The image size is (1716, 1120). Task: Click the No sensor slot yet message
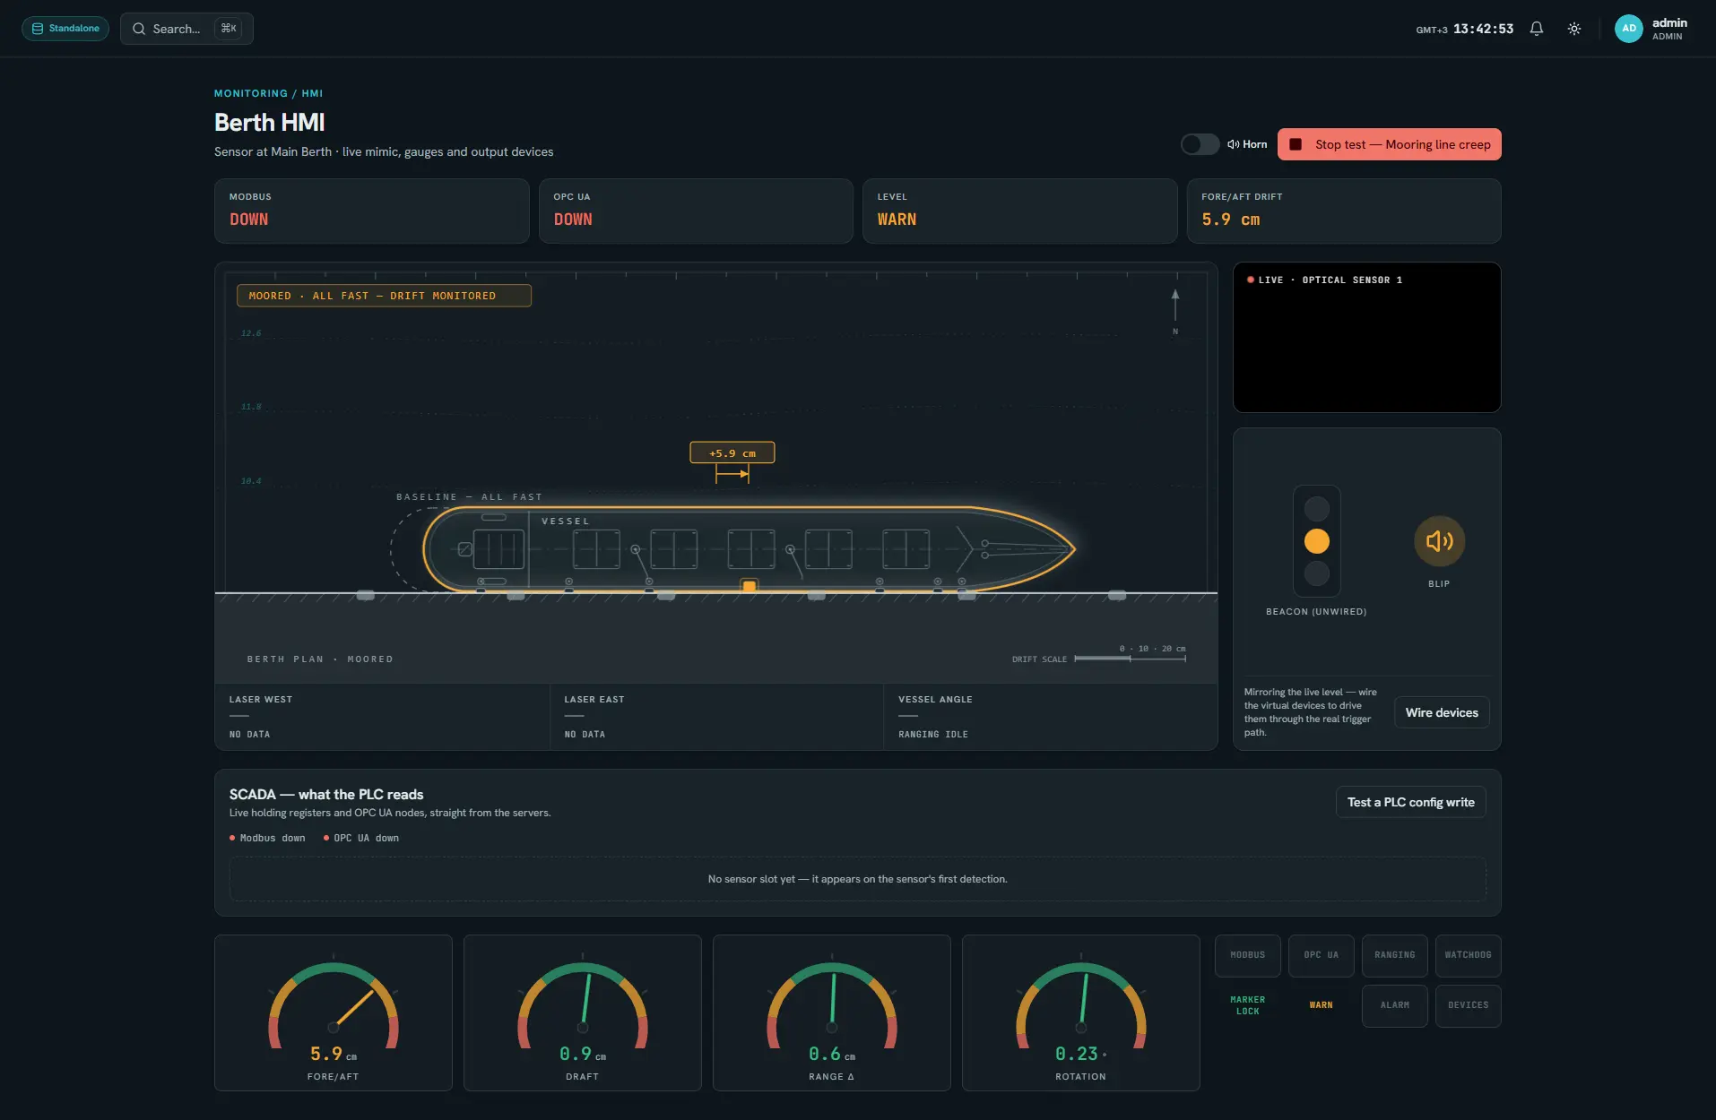tap(857, 879)
